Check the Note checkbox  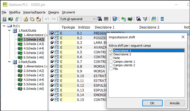(x=111, y=58)
